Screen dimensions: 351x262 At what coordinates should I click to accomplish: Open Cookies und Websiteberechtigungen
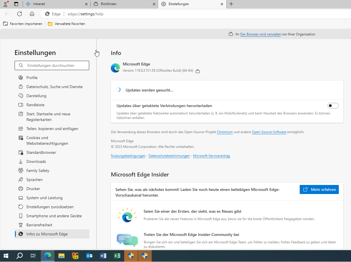(x=52, y=140)
